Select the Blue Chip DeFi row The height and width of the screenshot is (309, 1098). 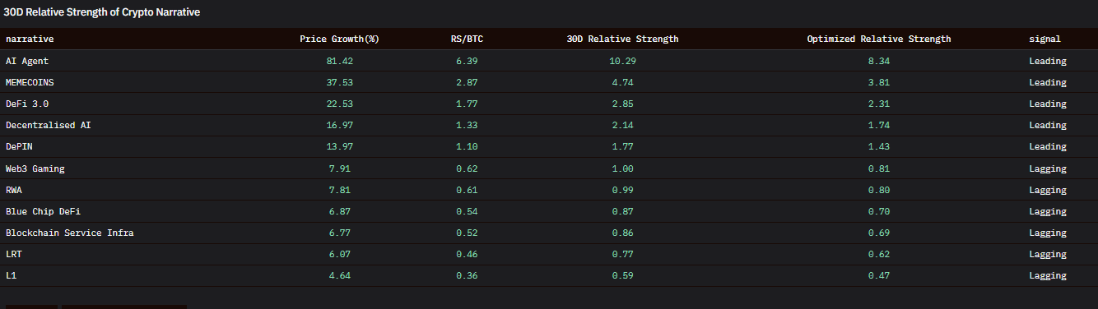[x=549, y=211]
